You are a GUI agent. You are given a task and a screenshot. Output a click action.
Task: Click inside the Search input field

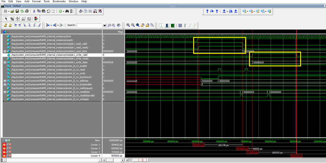[90, 25]
